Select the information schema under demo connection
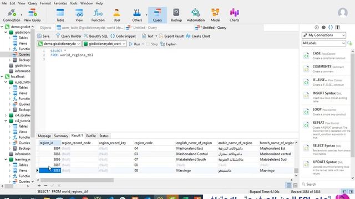 (x=20, y=71)
